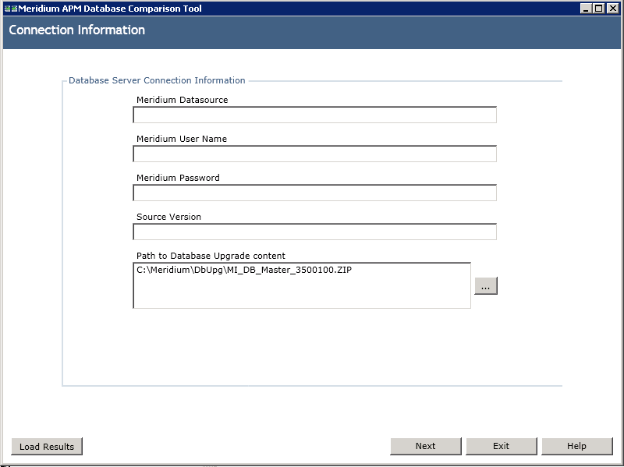Screen dimensions: 624x467
Task: Minimize the Database Comparison Tool window
Action: pyautogui.click(x=586, y=9)
